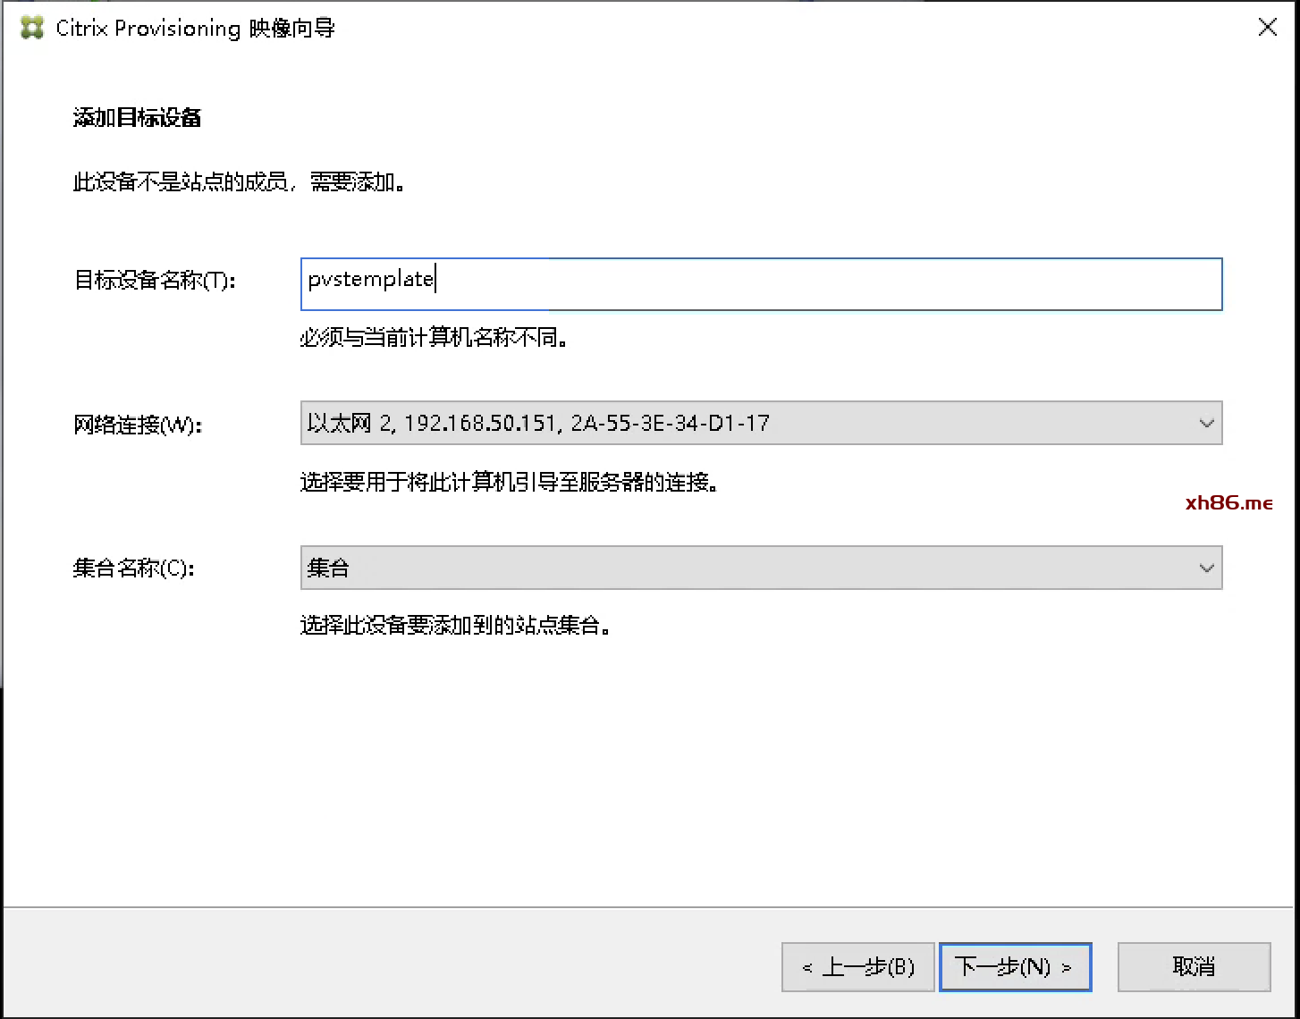The width and height of the screenshot is (1300, 1019).
Task: Click the label 网络连接(W):
Action: coord(139,425)
